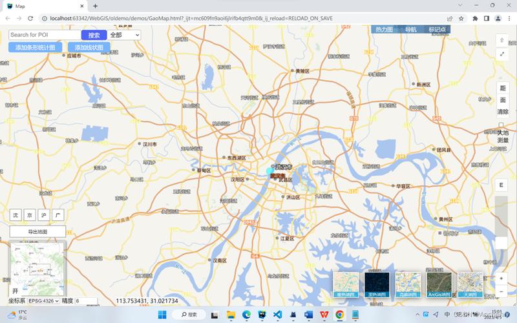
Task: Select the ArcGis basemap thumbnail
Action: [x=439, y=284]
